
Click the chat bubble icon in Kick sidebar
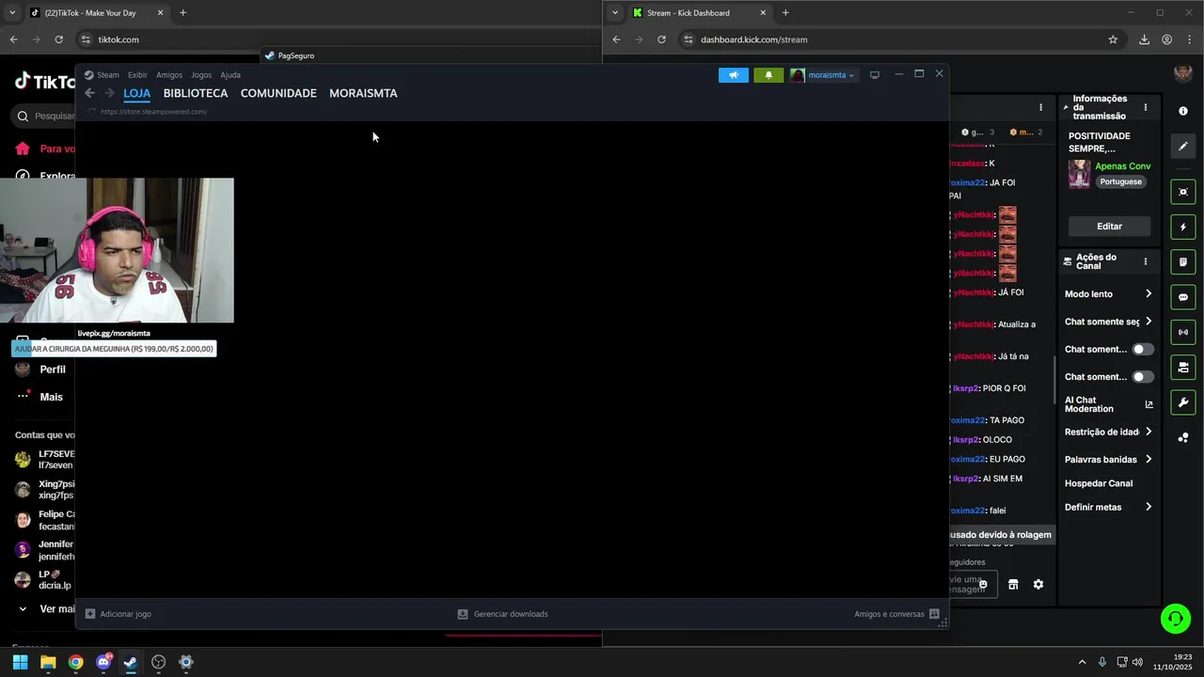point(1183,297)
